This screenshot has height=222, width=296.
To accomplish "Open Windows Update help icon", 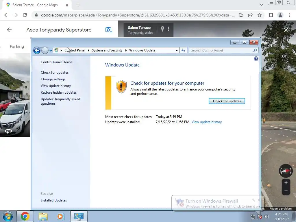I will pos(256,59).
